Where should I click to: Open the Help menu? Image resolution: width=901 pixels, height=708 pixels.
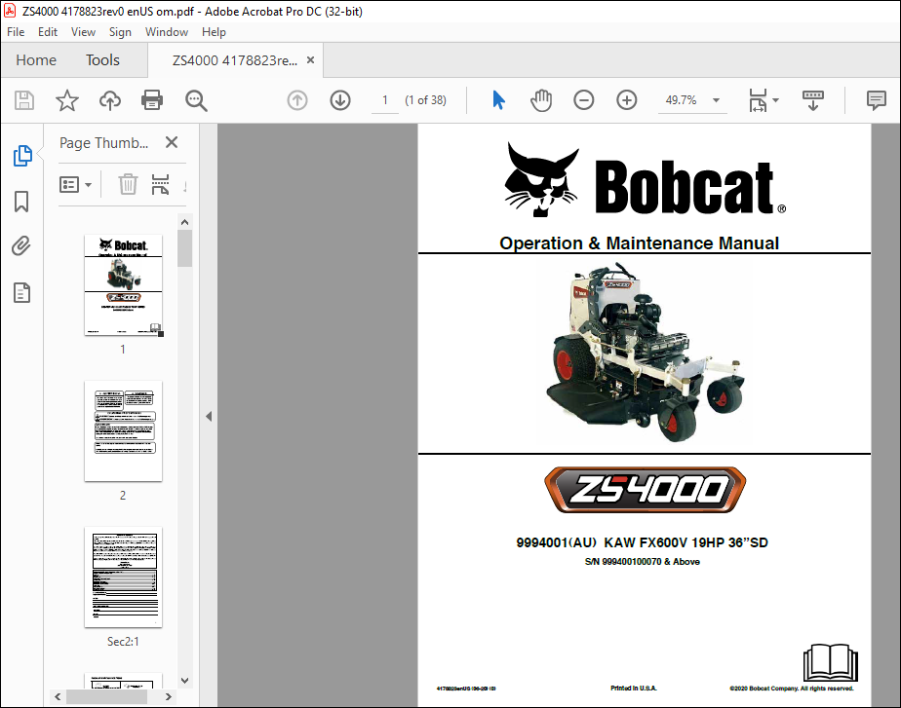point(214,32)
